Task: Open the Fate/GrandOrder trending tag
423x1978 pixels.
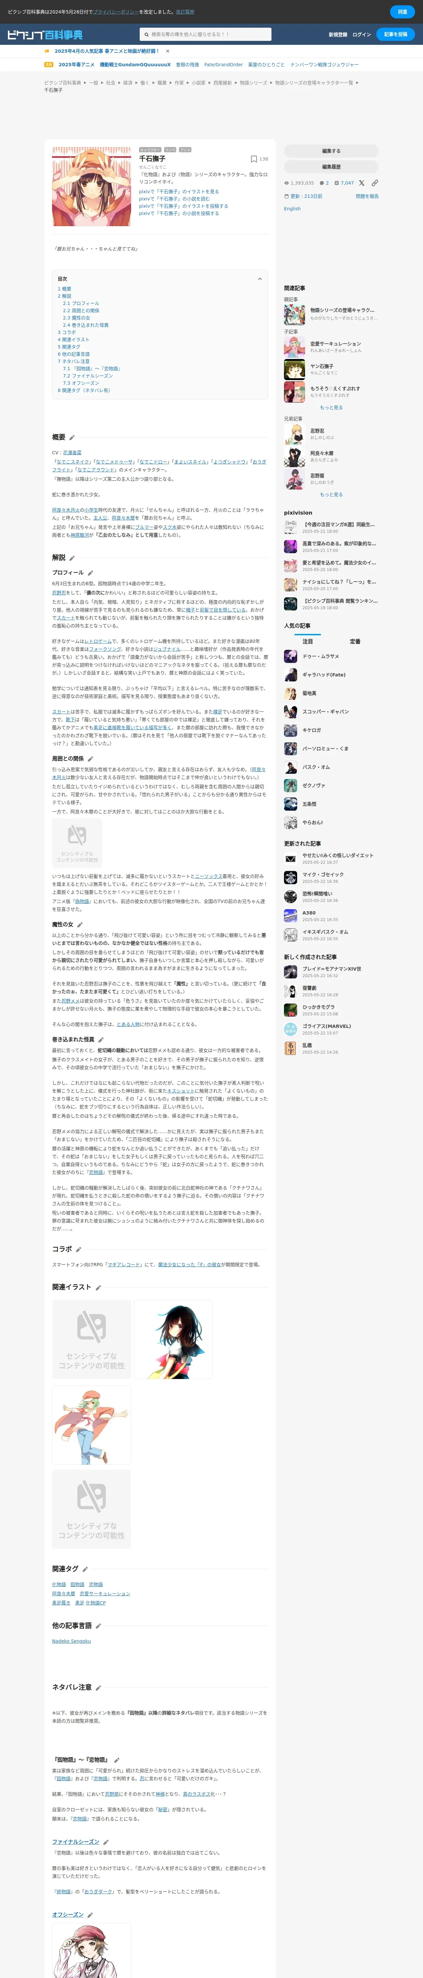Action: click(223, 65)
